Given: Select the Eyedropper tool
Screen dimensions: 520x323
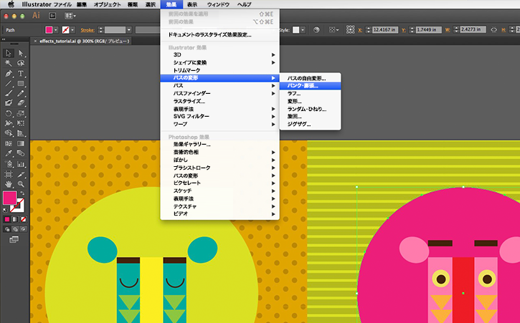Looking at the screenshot, I should coord(9,153).
